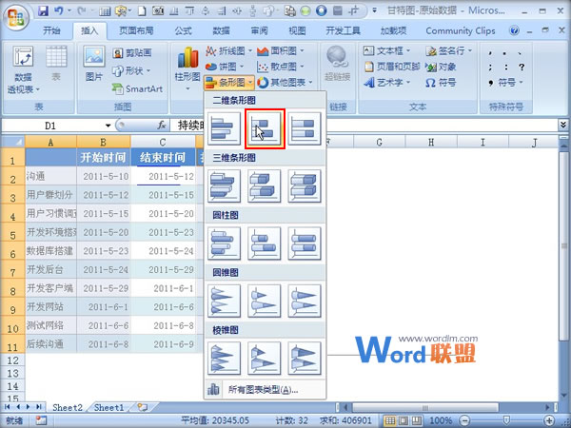Select the 2-D 100% Stacked Bar chart
This screenshot has width=571, height=428.
[x=305, y=128]
